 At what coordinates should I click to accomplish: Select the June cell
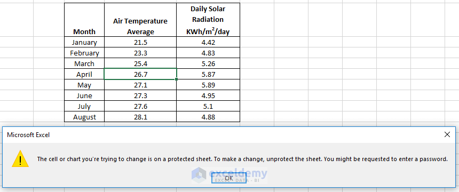click(84, 95)
